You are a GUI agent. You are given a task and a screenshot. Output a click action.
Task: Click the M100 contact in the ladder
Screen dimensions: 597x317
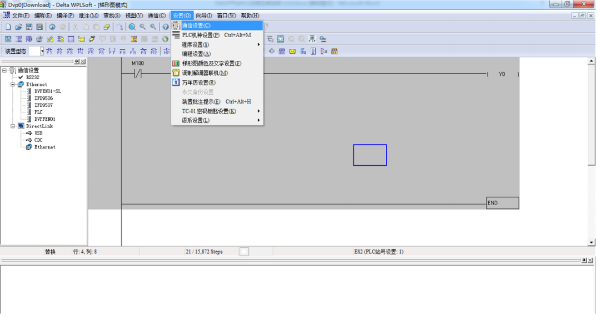(x=138, y=73)
